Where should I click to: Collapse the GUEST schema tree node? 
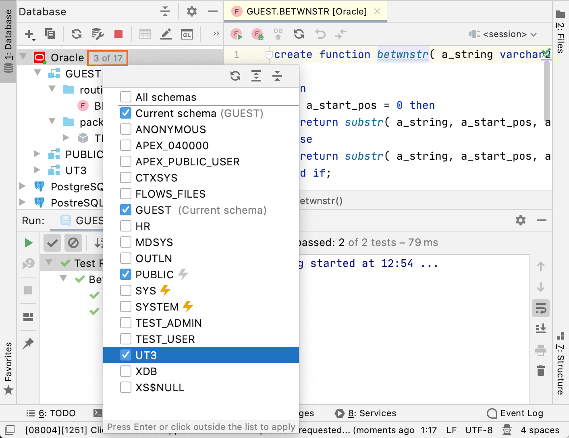(37, 73)
